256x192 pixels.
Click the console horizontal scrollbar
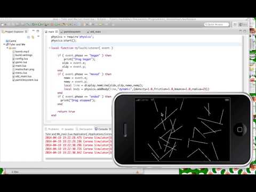[x=79, y=158]
